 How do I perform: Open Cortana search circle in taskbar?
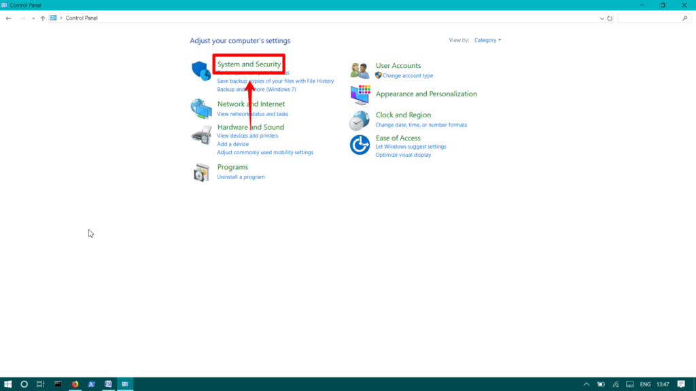point(24,384)
